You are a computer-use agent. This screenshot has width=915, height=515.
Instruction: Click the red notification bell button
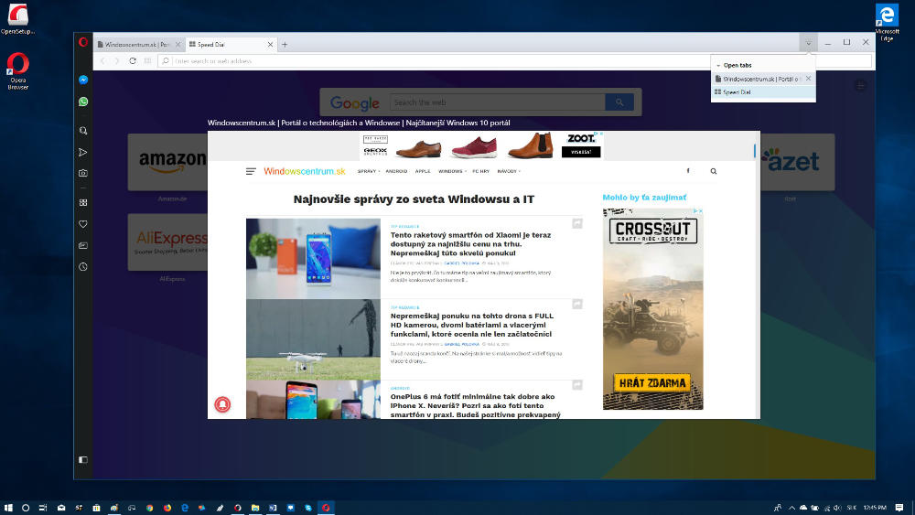[x=222, y=404]
